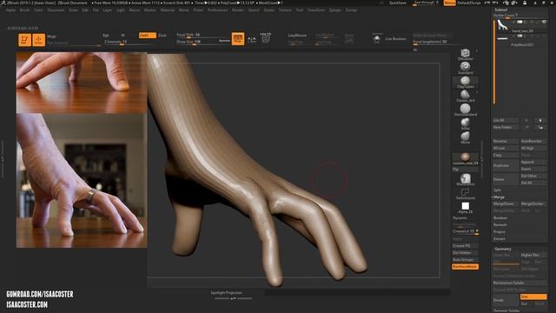The width and height of the screenshot is (556, 313).
Task: Expand the Remesh section
Action: [500, 224]
